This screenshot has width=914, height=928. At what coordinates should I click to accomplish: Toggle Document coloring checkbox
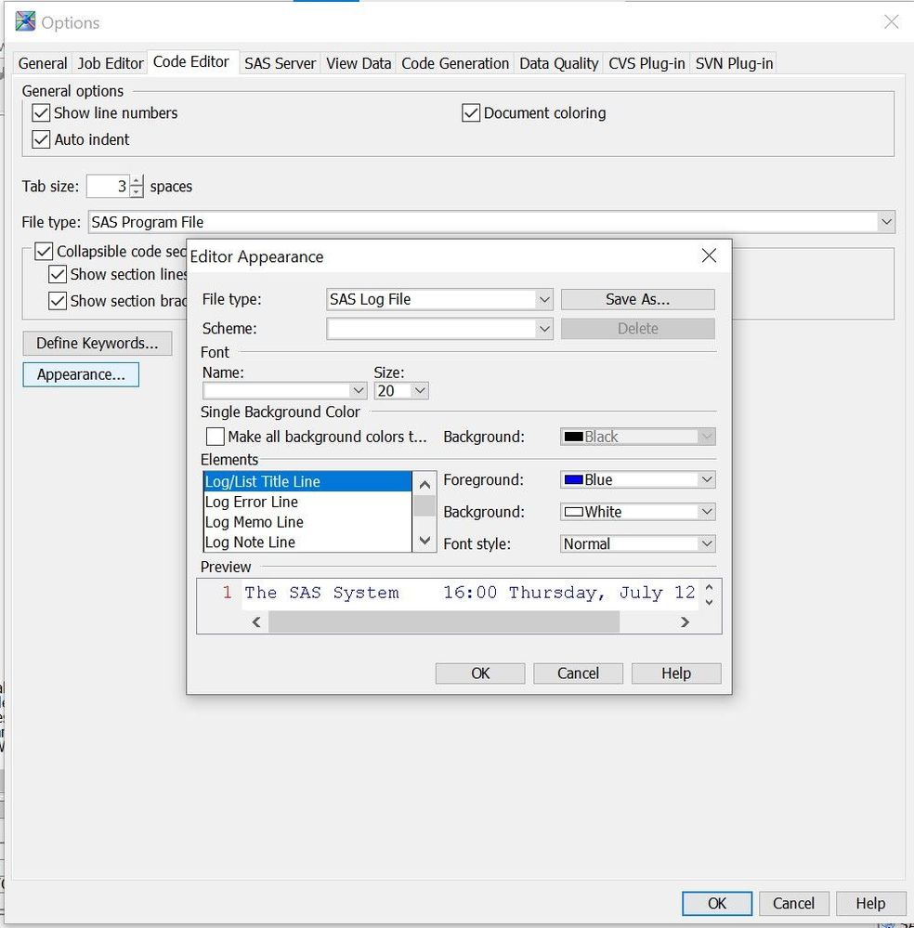471,112
